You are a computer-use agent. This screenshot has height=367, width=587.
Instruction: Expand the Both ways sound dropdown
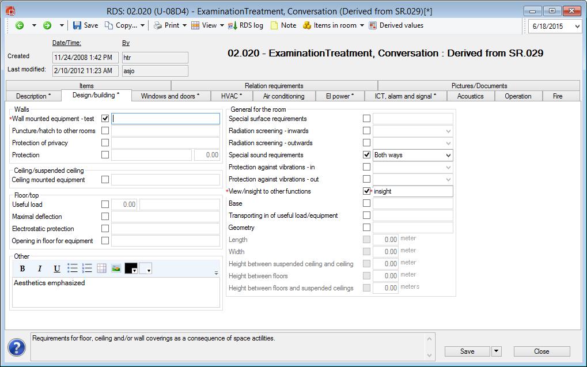point(448,156)
